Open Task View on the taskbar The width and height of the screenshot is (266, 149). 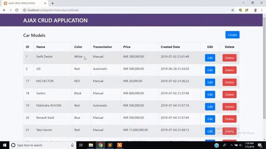click(x=81, y=145)
